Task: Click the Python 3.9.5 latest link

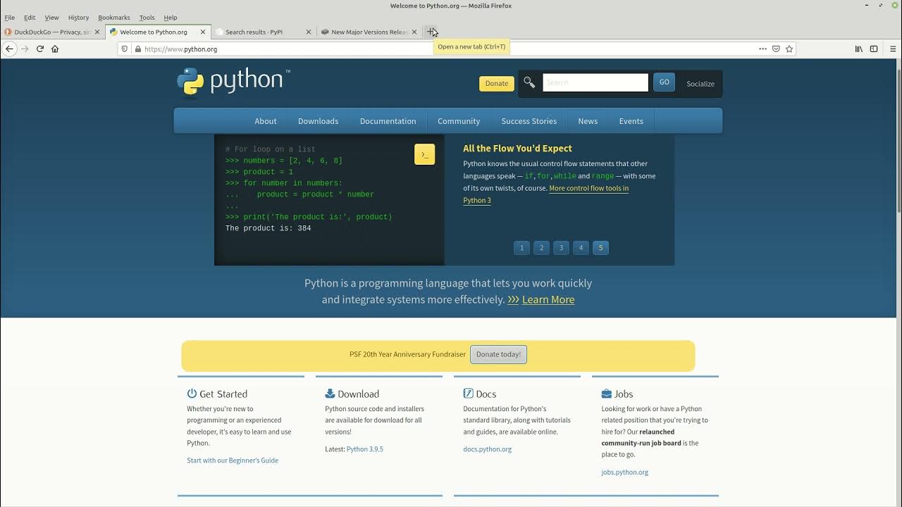Action: tap(365, 449)
